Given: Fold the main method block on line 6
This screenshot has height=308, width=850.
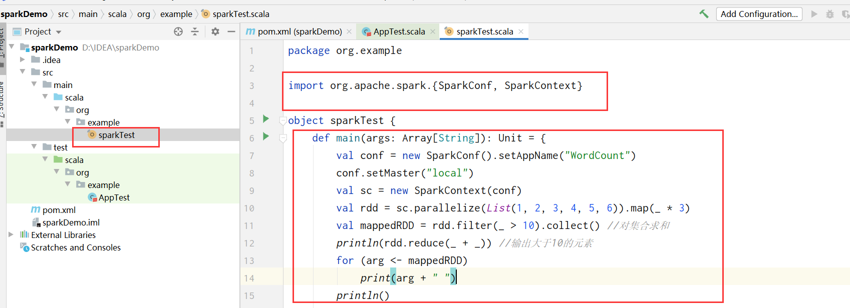Looking at the screenshot, I should coord(283,138).
